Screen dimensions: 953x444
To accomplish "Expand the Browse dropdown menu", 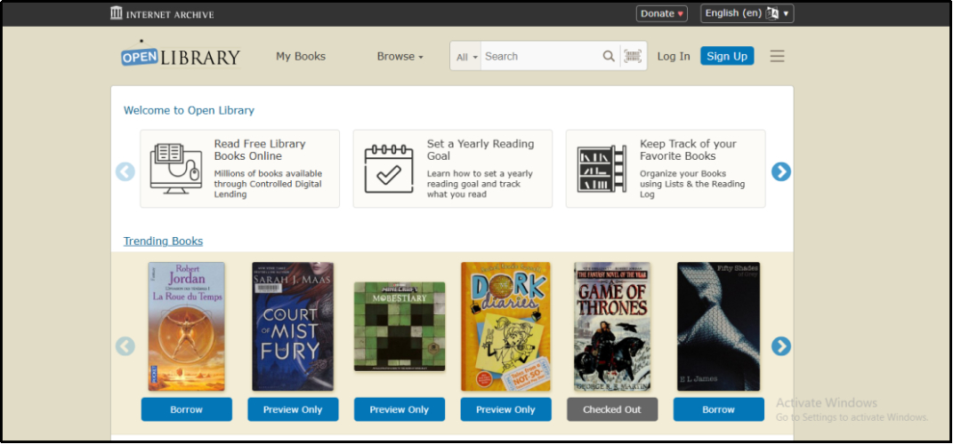I will [x=400, y=56].
